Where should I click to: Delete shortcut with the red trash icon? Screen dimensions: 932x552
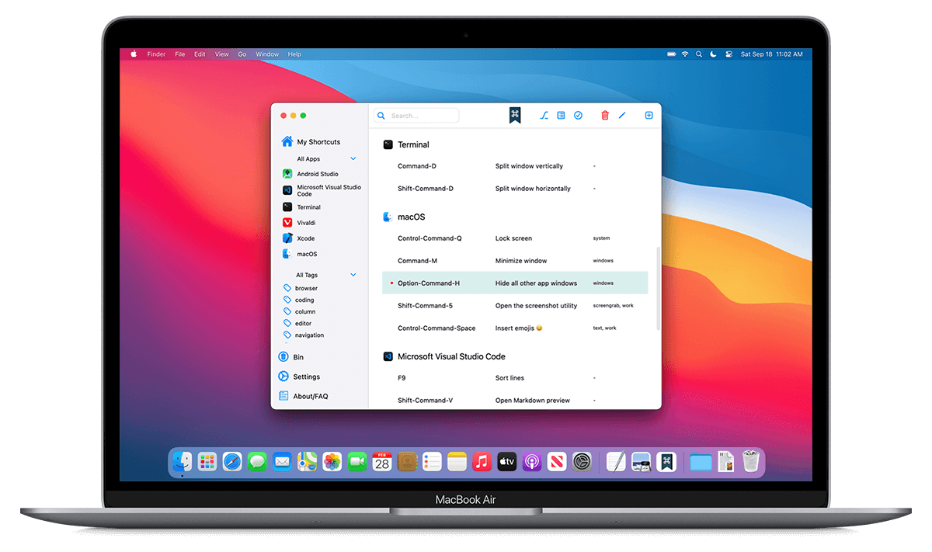pos(605,116)
